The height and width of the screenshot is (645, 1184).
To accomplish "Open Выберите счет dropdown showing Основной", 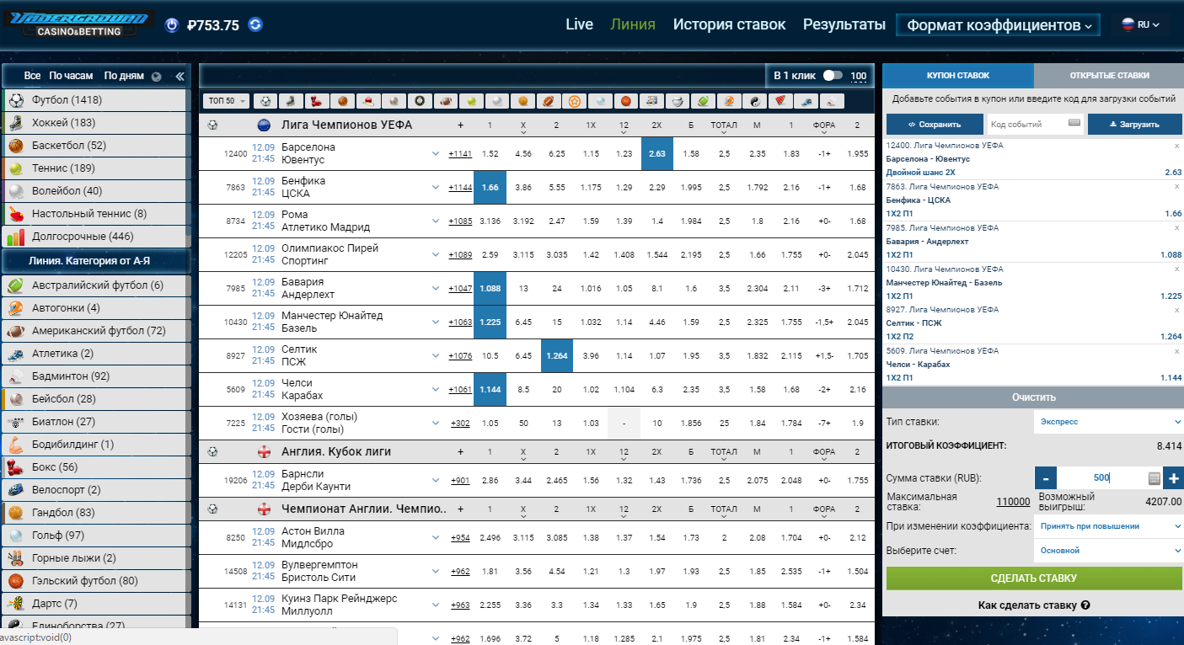I will (1108, 551).
